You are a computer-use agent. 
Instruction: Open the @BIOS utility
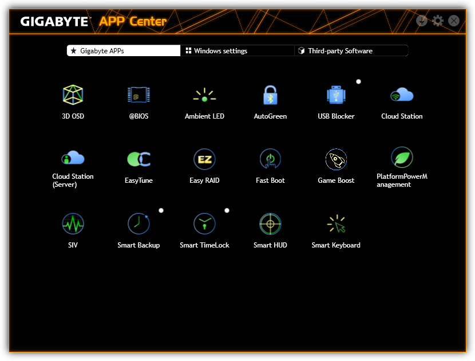(138, 95)
